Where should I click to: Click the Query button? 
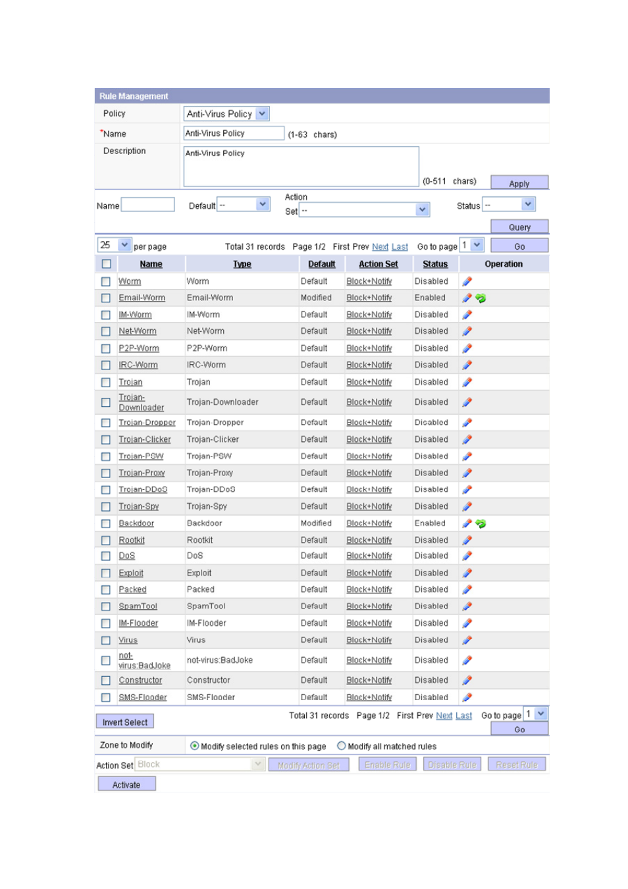[x=519, y=227]
